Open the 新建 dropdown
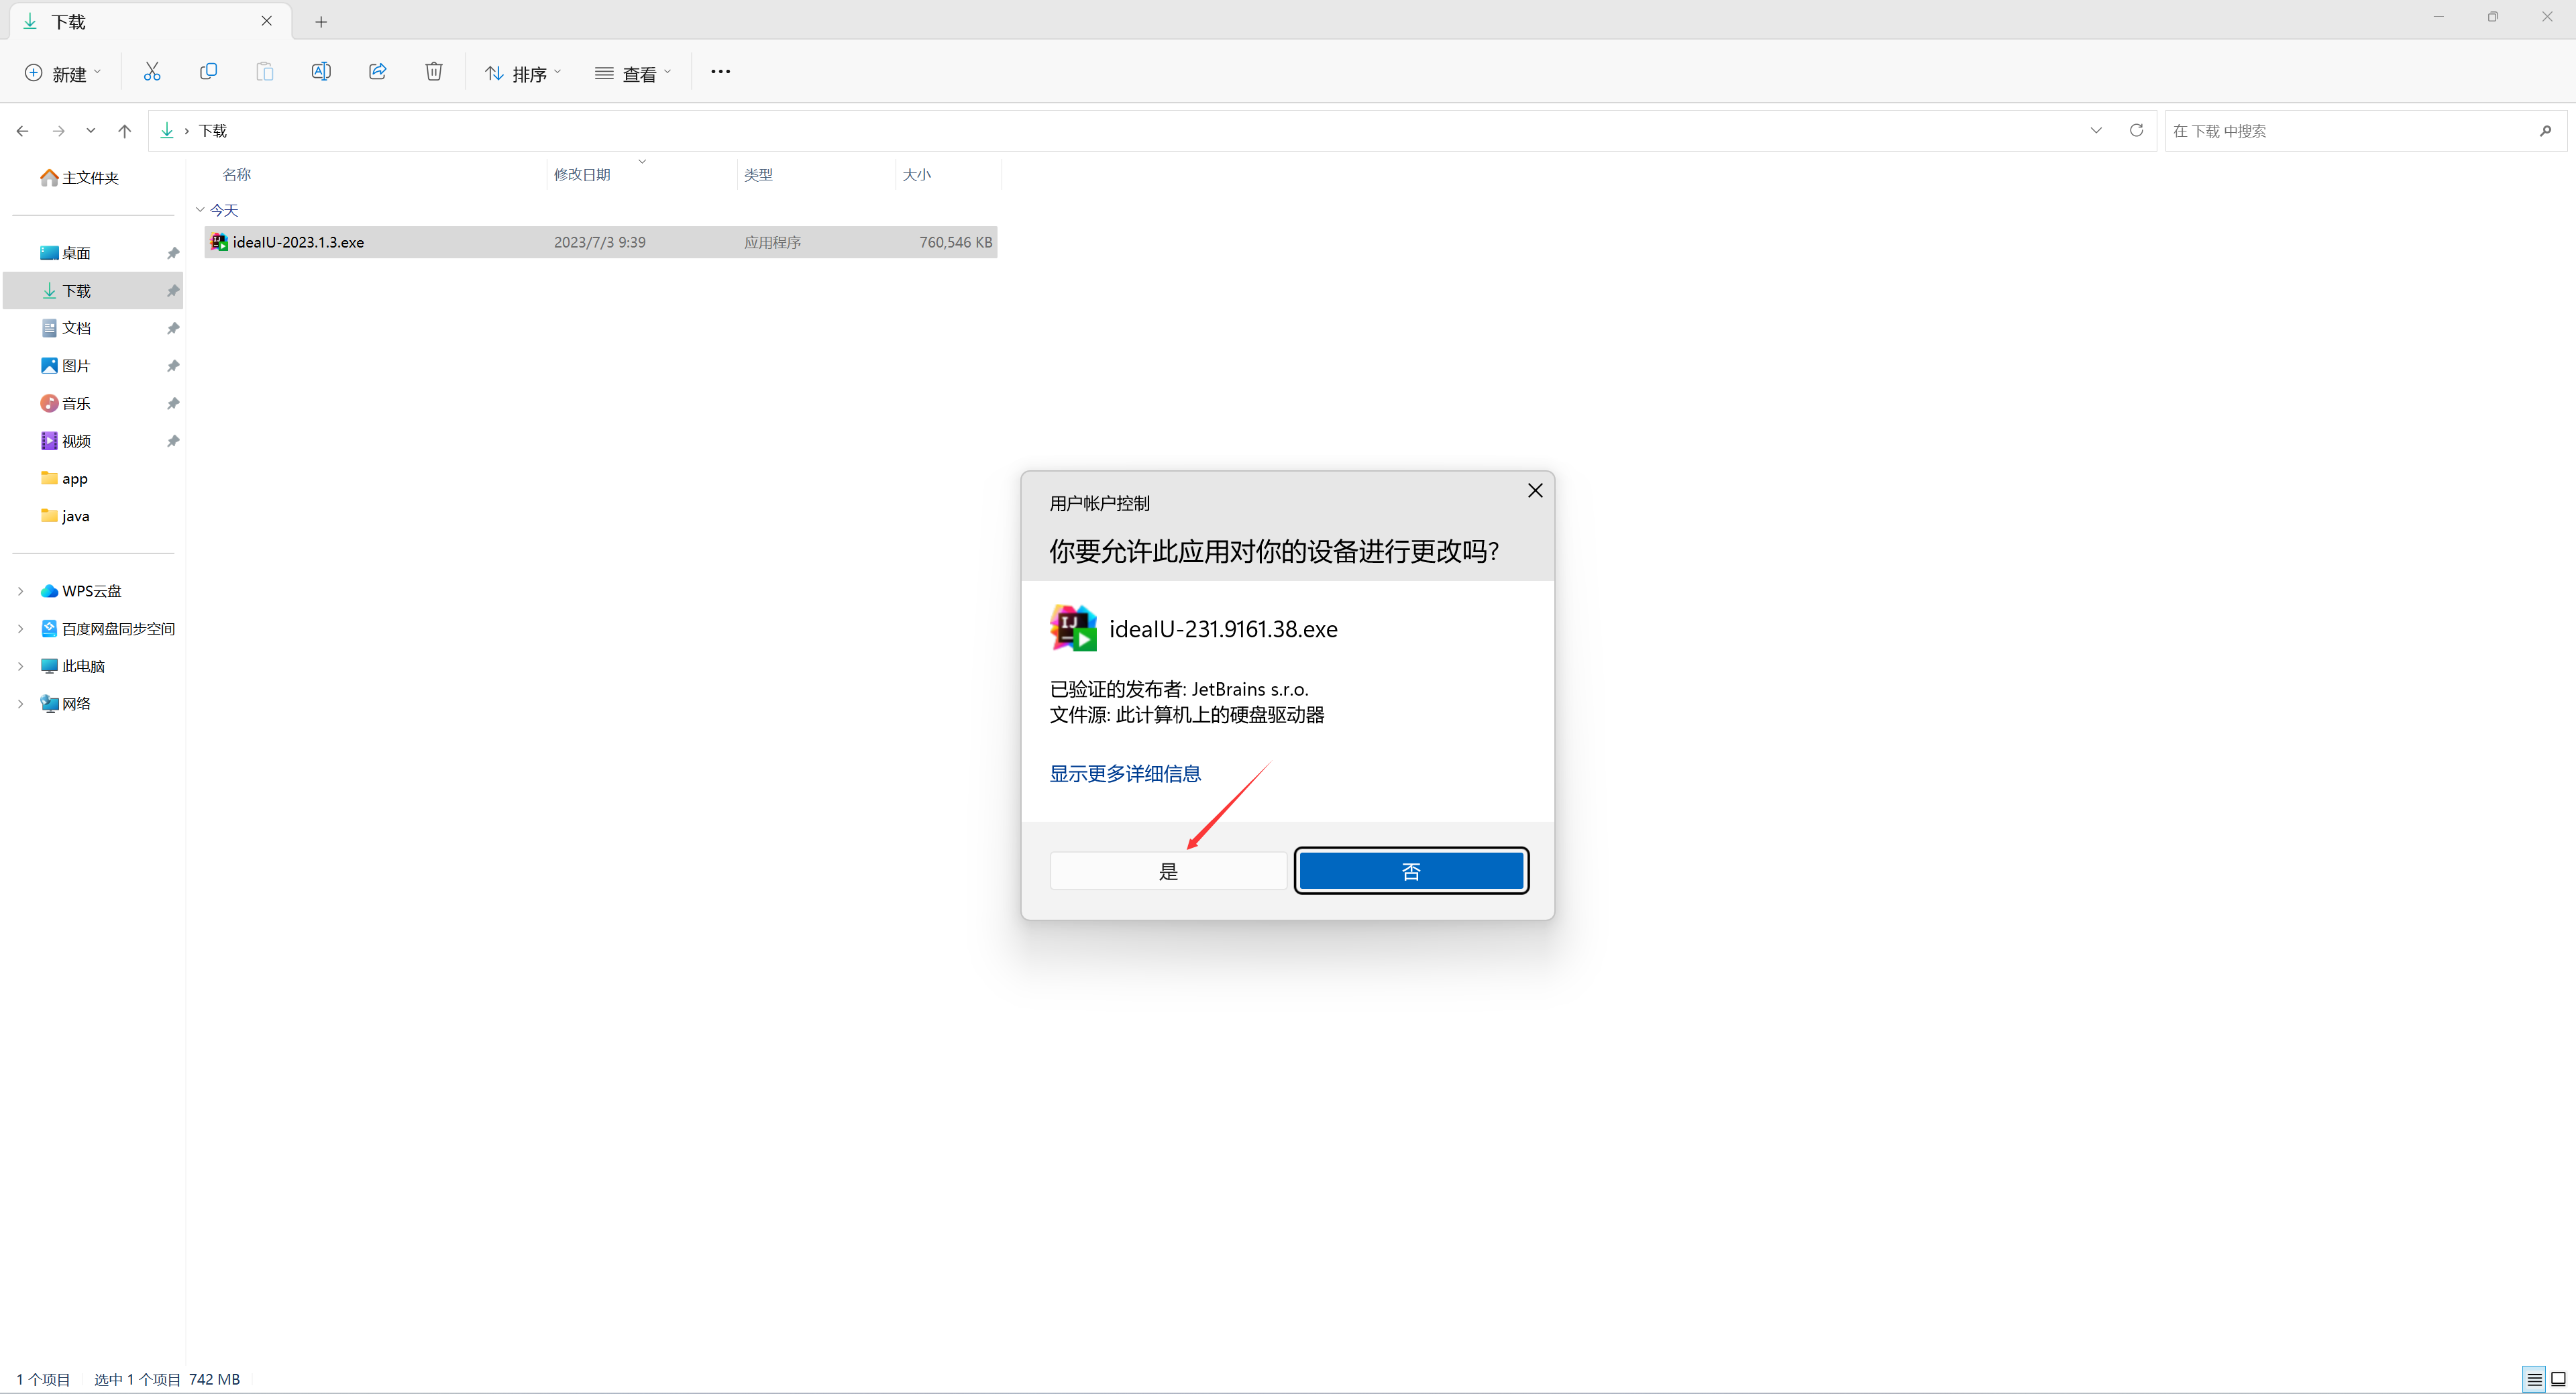This screenshot has height=1394, width=2576. pos(63,73)
